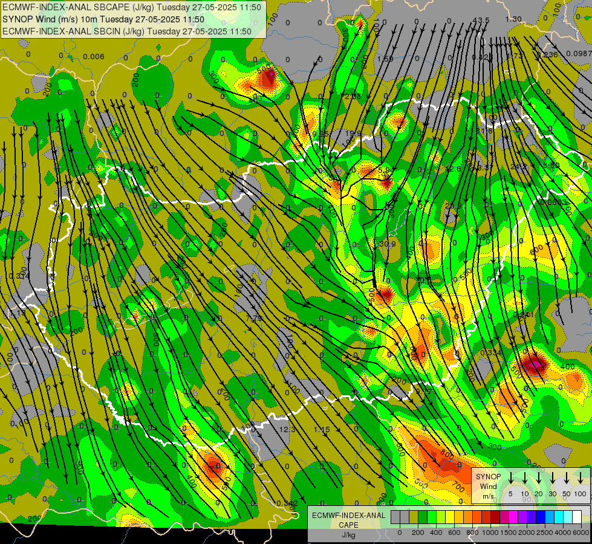Click the '700' contour label on the map
This screenshot has height=544, width=592.
(x=458, y=487)
